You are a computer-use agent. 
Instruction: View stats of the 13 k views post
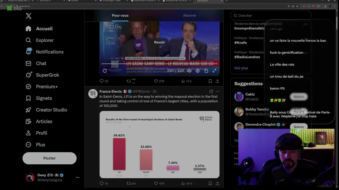point(186,81)
